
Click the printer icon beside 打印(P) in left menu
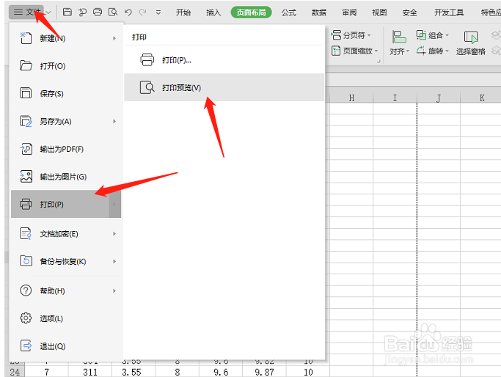pyautogui.click(x=26, y=204)
